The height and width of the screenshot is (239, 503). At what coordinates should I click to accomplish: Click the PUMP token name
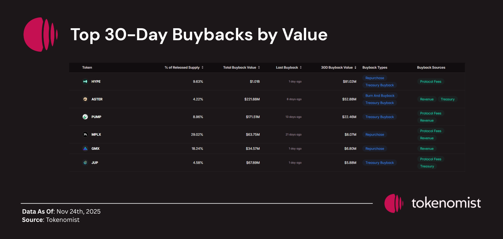(x=96, y=117)
